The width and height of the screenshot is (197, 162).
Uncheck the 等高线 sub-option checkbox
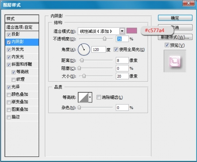13,72
